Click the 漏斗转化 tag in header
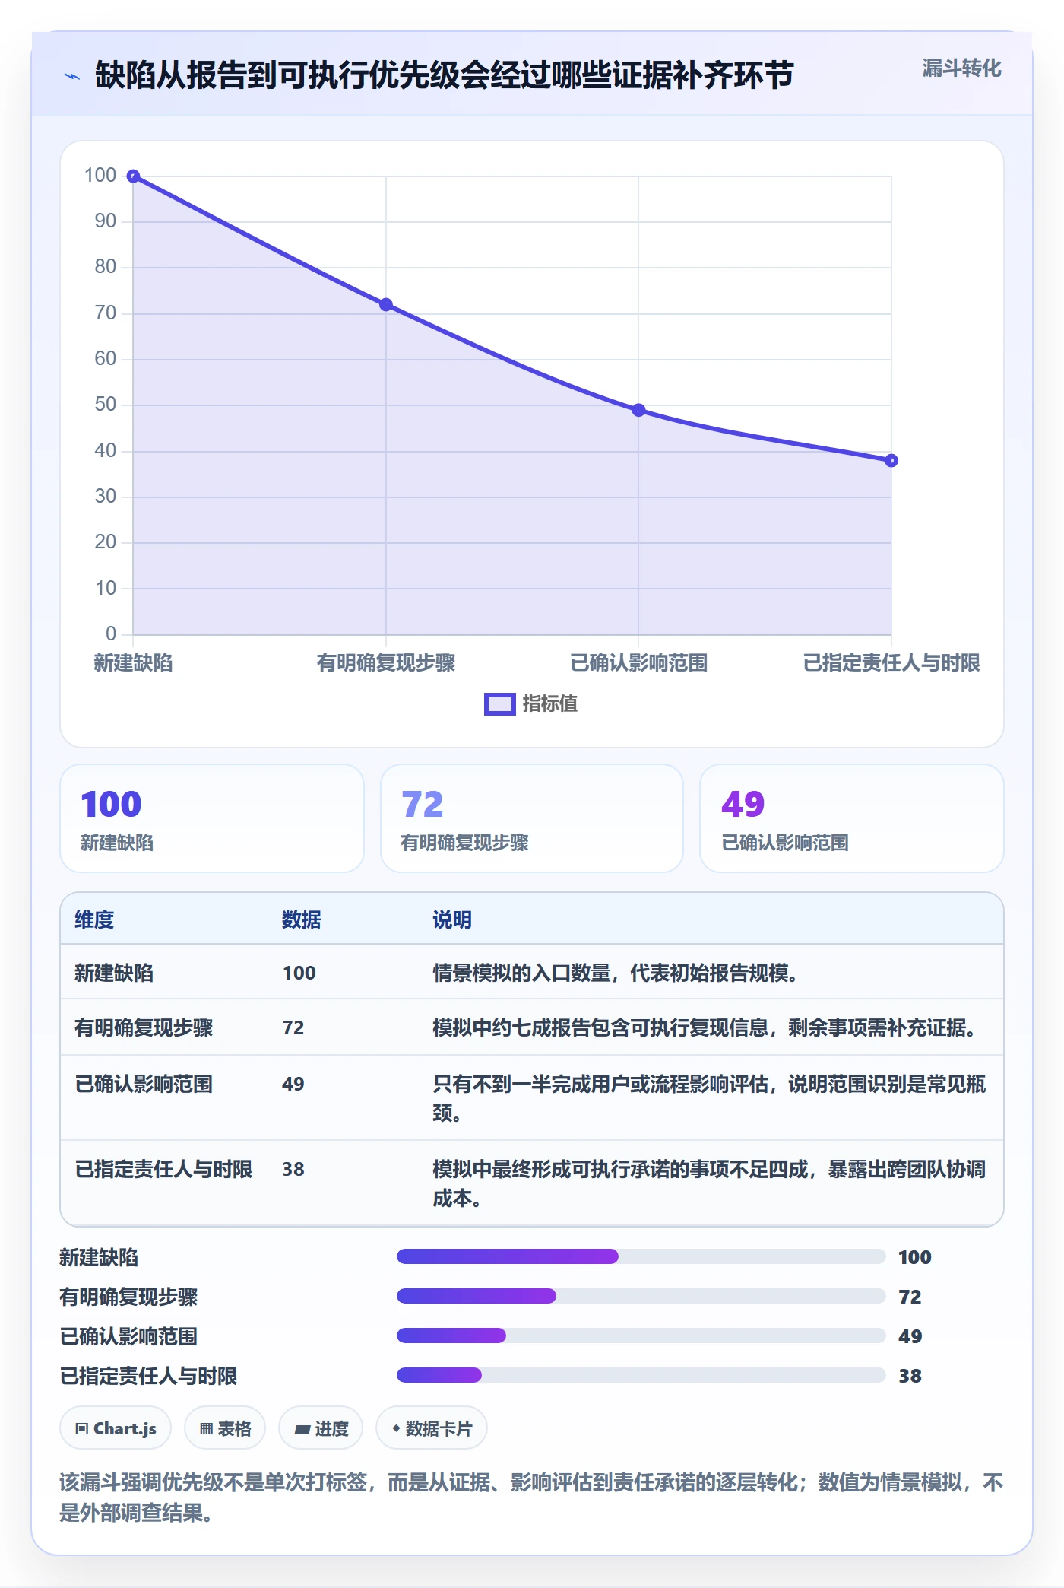The height and width of the screenshot is (1588, 1064). pos(961,68)
